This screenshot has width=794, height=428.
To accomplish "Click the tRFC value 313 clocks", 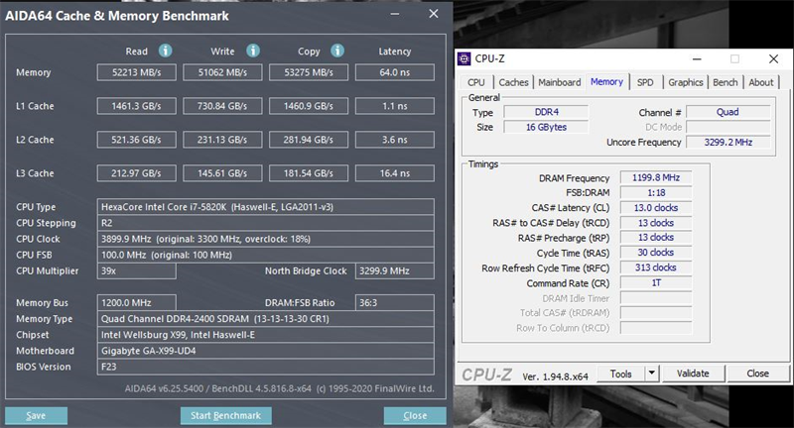I will 656,267.
